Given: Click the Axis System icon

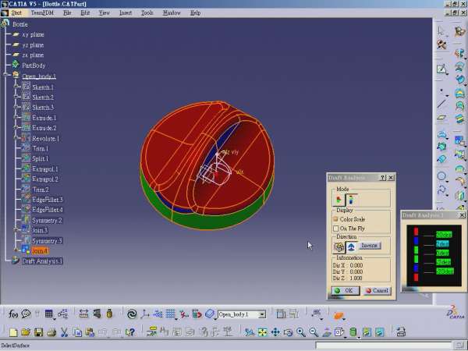Looking at the screenshot, I should pyautogui.click(x=145, y=314).
